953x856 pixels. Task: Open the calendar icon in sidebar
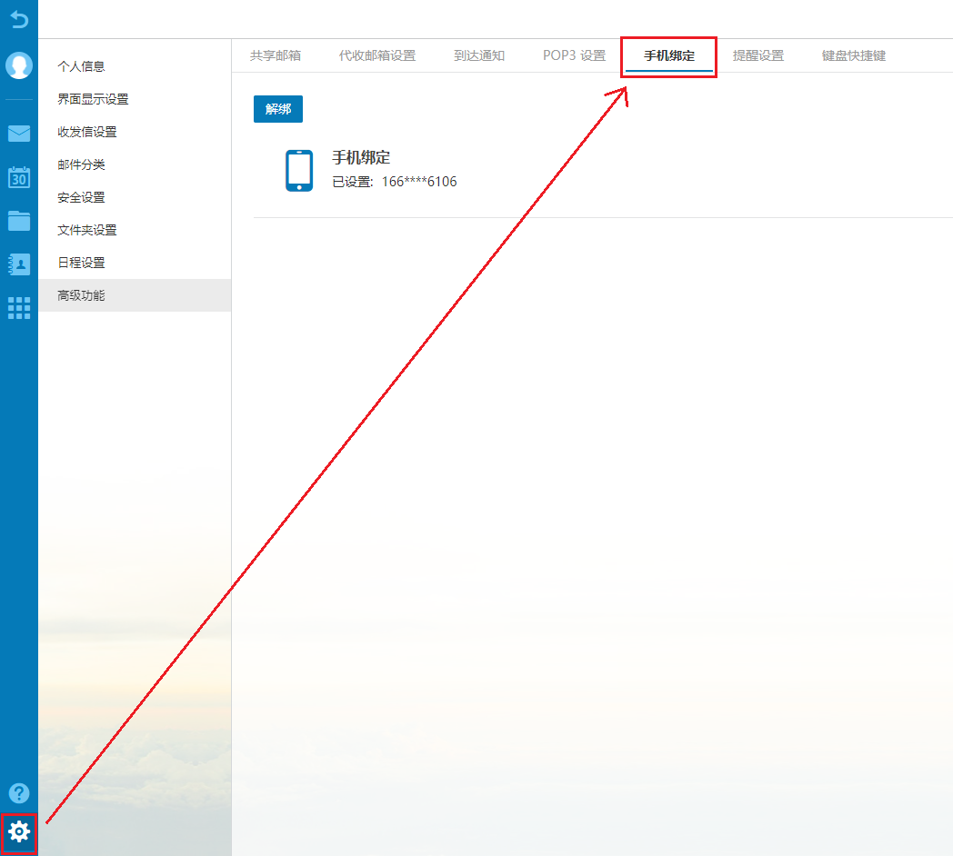[19, 176]
